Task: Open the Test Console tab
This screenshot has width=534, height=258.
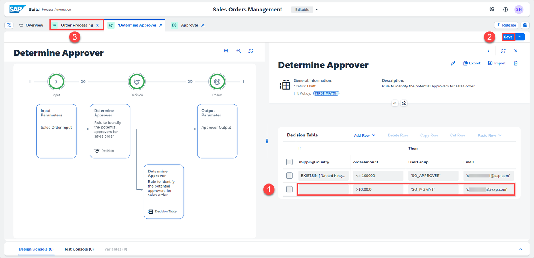Action: tap(79, 249)
